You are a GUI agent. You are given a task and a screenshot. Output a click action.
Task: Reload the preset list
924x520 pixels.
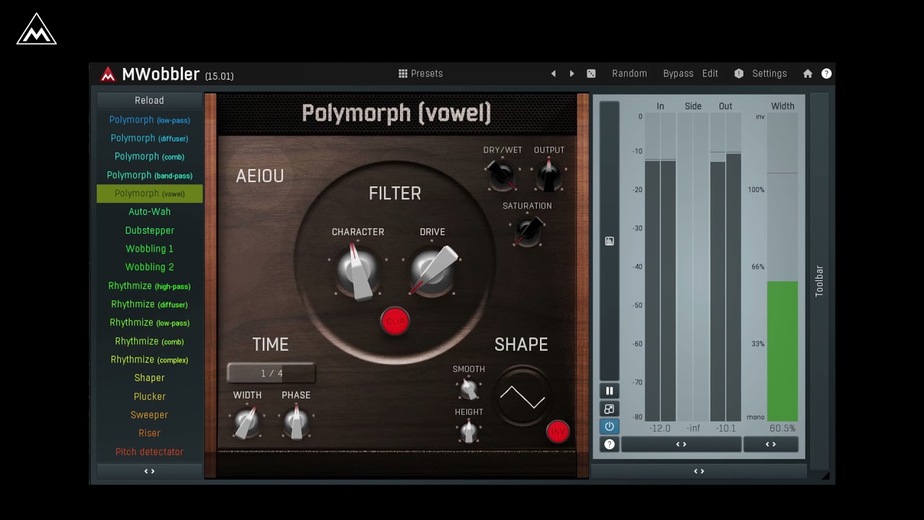pyautogui.click(x=149, y=100)
